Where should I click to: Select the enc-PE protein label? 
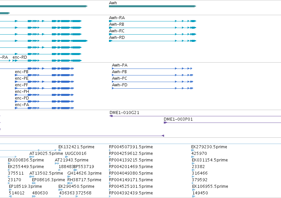point(22,78)
